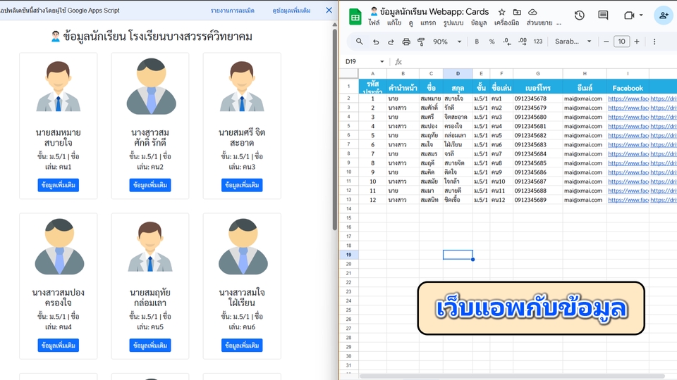
Task: Open the Sarabun font dropdown
Action: pos(573,42)
